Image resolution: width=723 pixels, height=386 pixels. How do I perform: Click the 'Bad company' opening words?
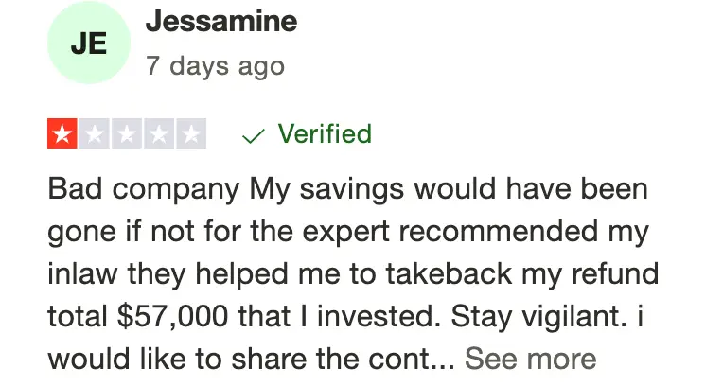(x=144, y=189)
